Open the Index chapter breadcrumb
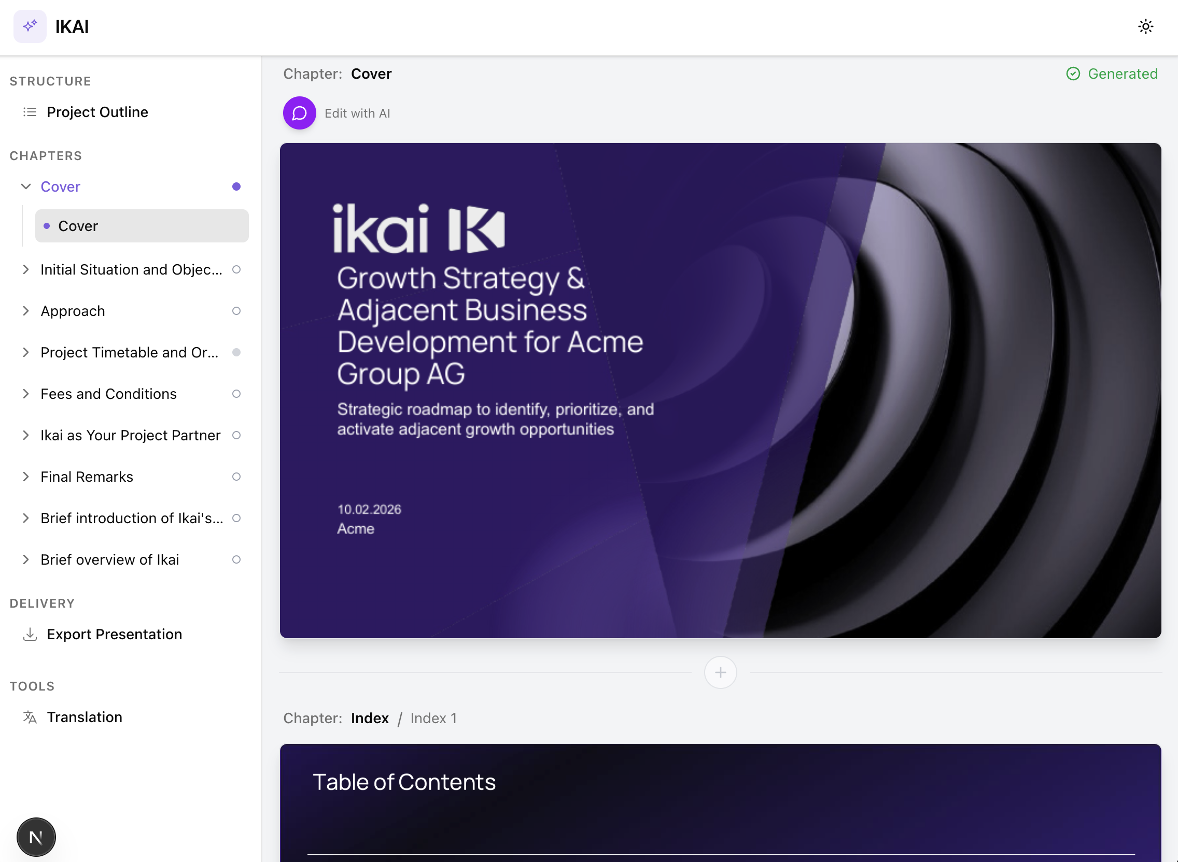Viewport: 1178px width, 862px height. (x=370, y=718)
